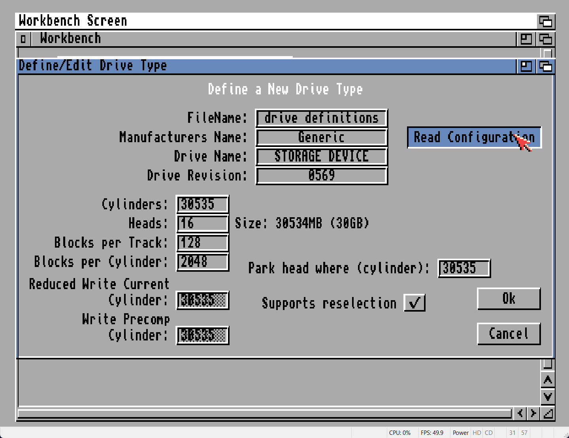
Task: Select Blocks per Cylinder field 2048
Action: click(x=202, y=262)
